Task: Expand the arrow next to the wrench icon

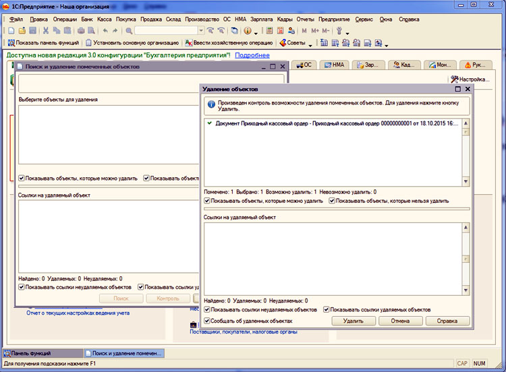Action: [x=347, y=32]
